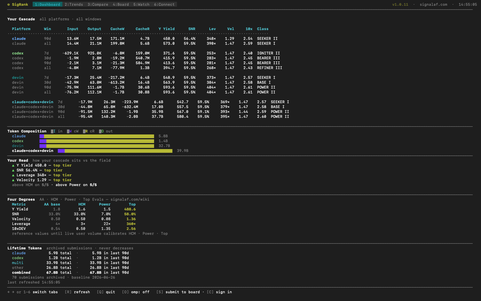
Task: Click the '39.9B' composition total
Action: [183, 151]
